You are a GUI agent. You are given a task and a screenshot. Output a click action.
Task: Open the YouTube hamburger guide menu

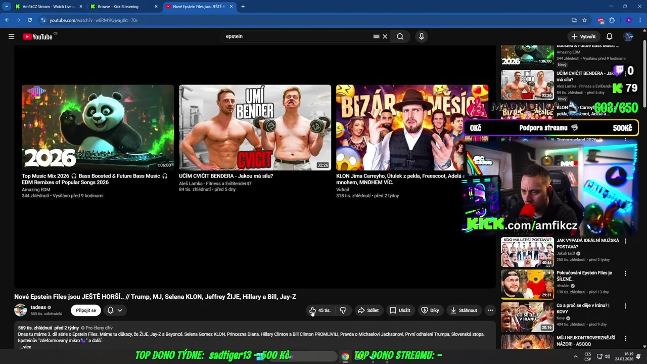11,36
